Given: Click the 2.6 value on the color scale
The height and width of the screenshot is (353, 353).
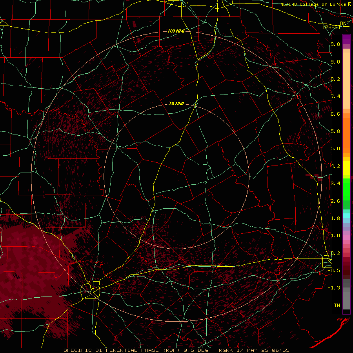Looking at the screenshot, I should click(335, 201).
